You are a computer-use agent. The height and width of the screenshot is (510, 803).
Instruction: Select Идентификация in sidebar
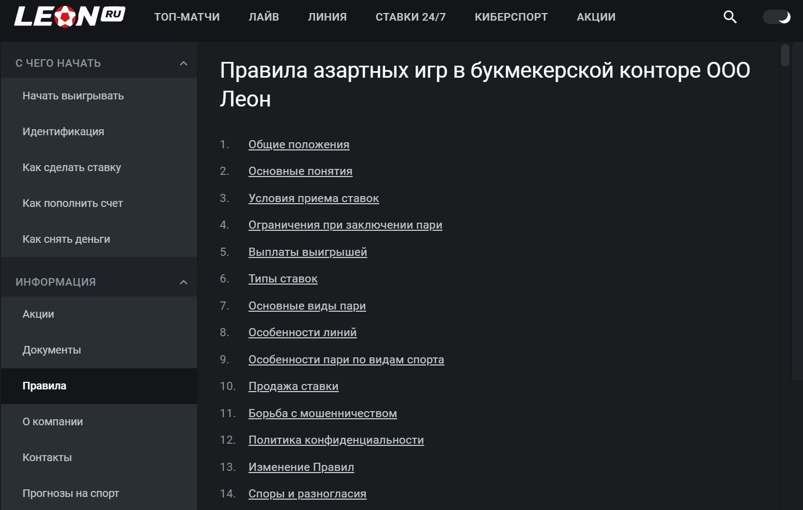(x=99, y=131)
